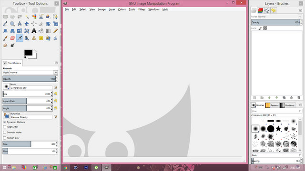
Task: Select the Text tool
Action: click(34, 31)
